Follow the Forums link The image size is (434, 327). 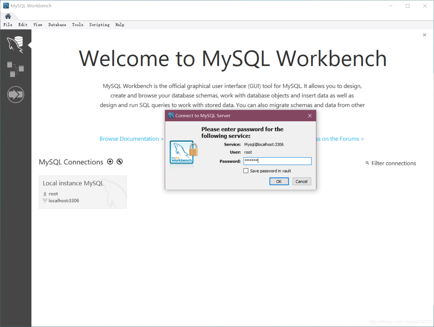[340, 139]
